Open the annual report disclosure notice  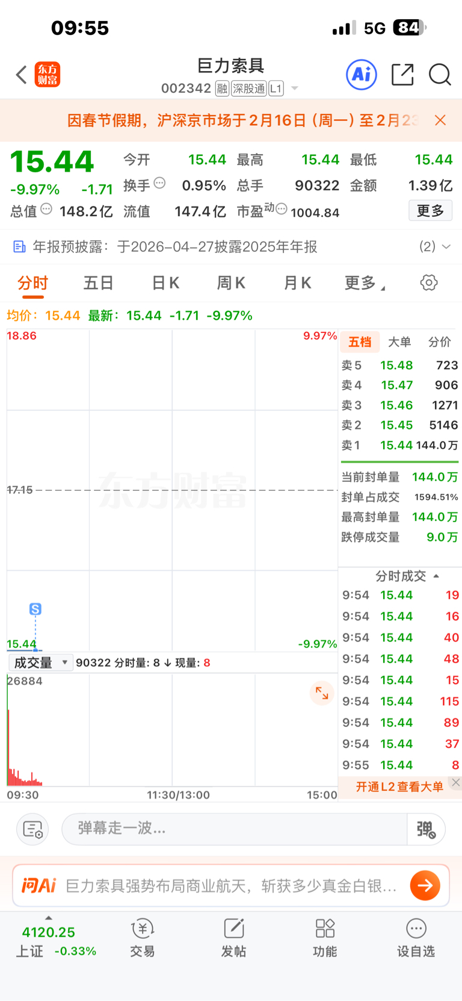point(231,247)
